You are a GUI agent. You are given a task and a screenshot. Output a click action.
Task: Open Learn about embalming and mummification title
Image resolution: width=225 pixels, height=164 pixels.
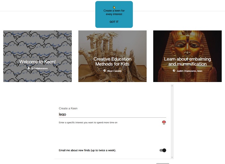(187, 61)
